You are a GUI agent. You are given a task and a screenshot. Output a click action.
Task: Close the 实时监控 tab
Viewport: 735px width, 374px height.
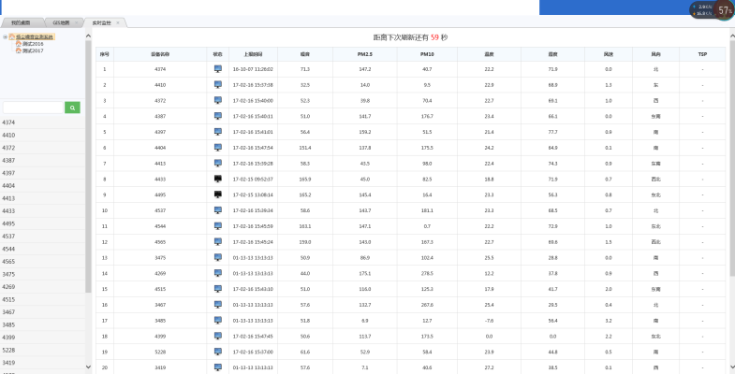click(117, 22)
